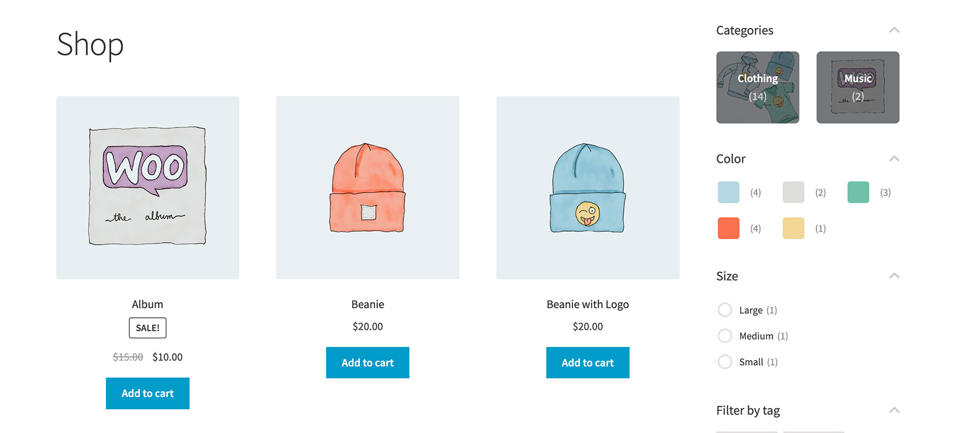This screenshot has height=433, width=955.
Task: Add the Beanie to cart
Action: tap(367, 363)
